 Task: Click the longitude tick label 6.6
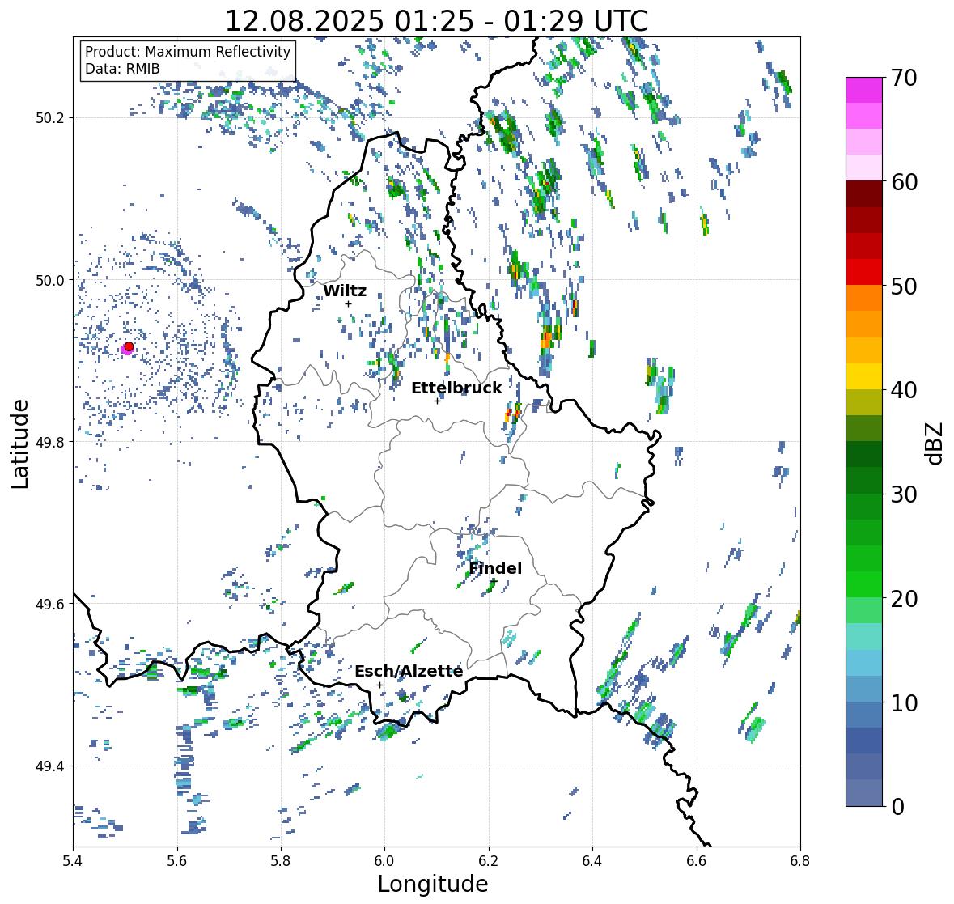pos(696,861)
